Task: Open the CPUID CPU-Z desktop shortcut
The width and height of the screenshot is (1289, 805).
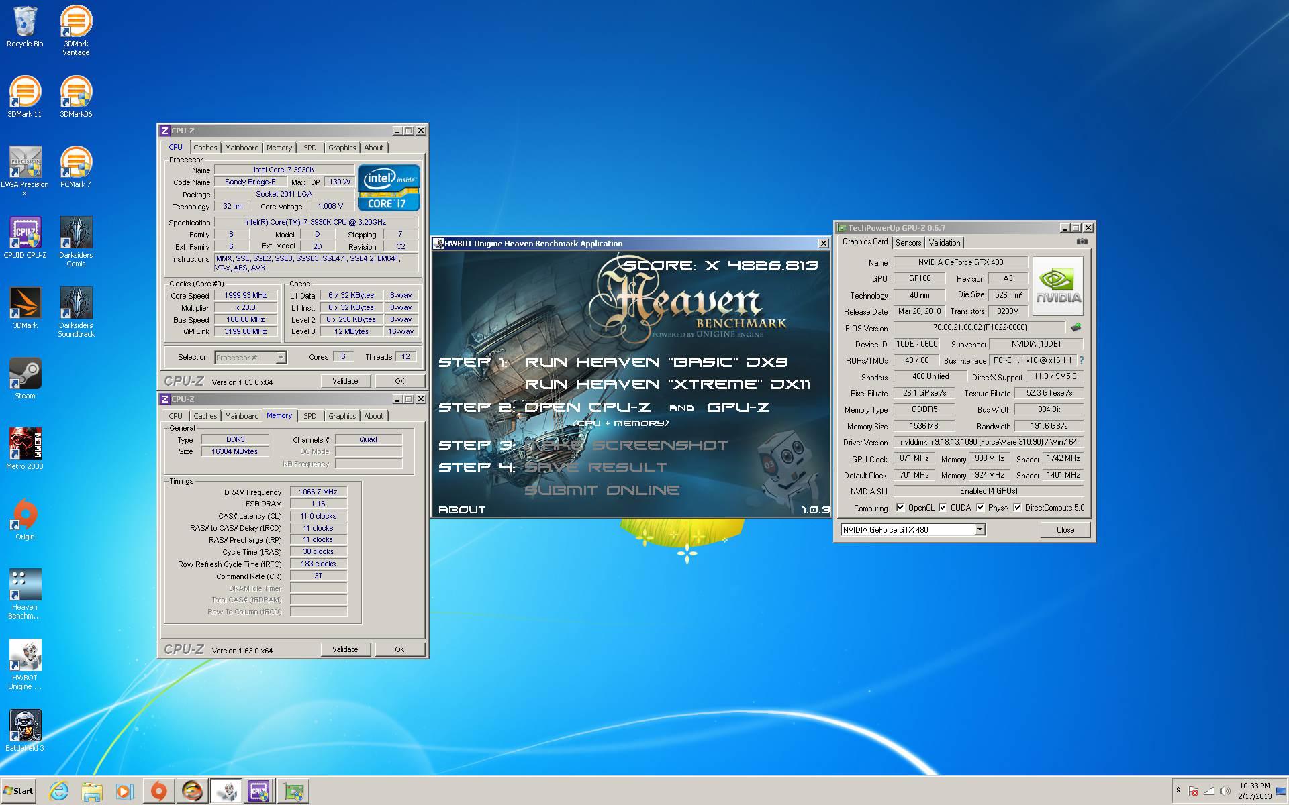Action: 25,238
